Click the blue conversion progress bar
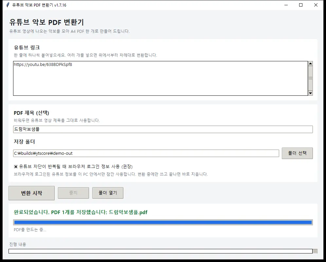This screenshot has height=262, width=326. click(163, 222)
